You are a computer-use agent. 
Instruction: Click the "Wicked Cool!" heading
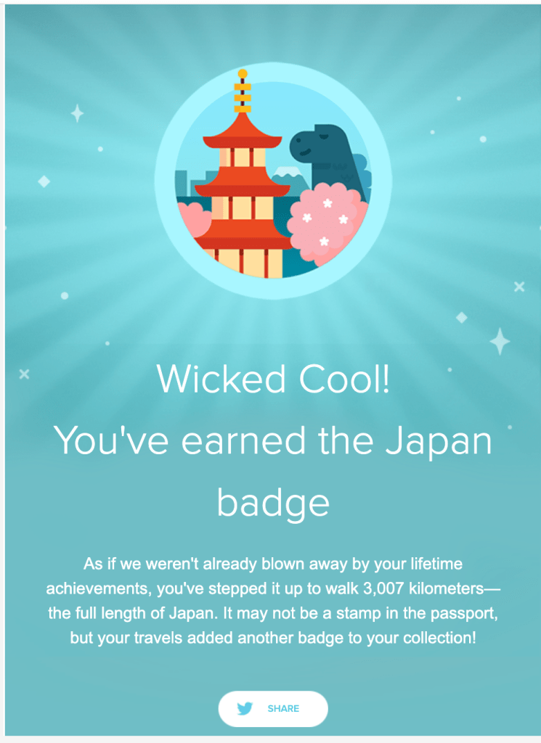tap(273, 379)
